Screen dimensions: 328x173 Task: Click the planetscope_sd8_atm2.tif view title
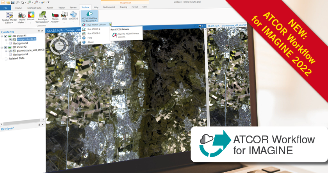point(227,26)
